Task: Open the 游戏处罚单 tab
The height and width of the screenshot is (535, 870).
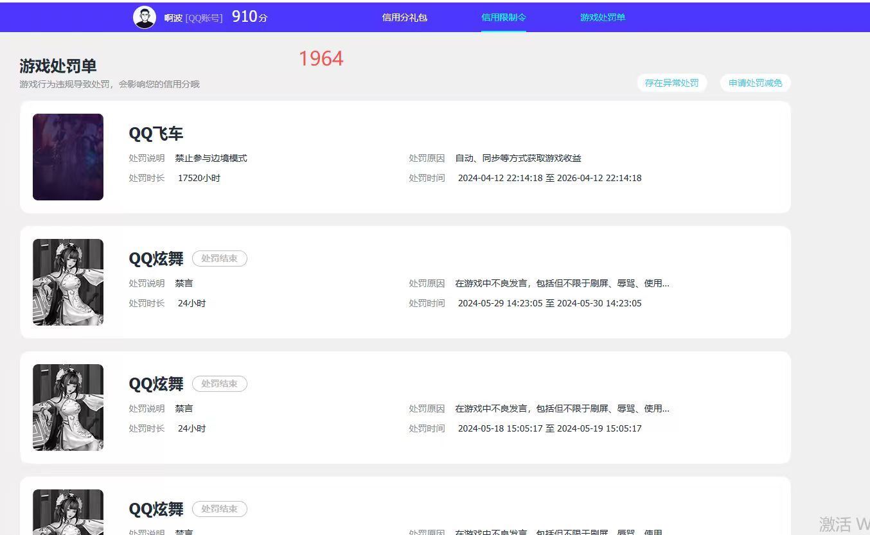Action: [x=602, y=17]
